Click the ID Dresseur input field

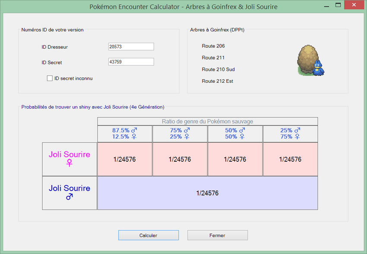pos(131,47)
